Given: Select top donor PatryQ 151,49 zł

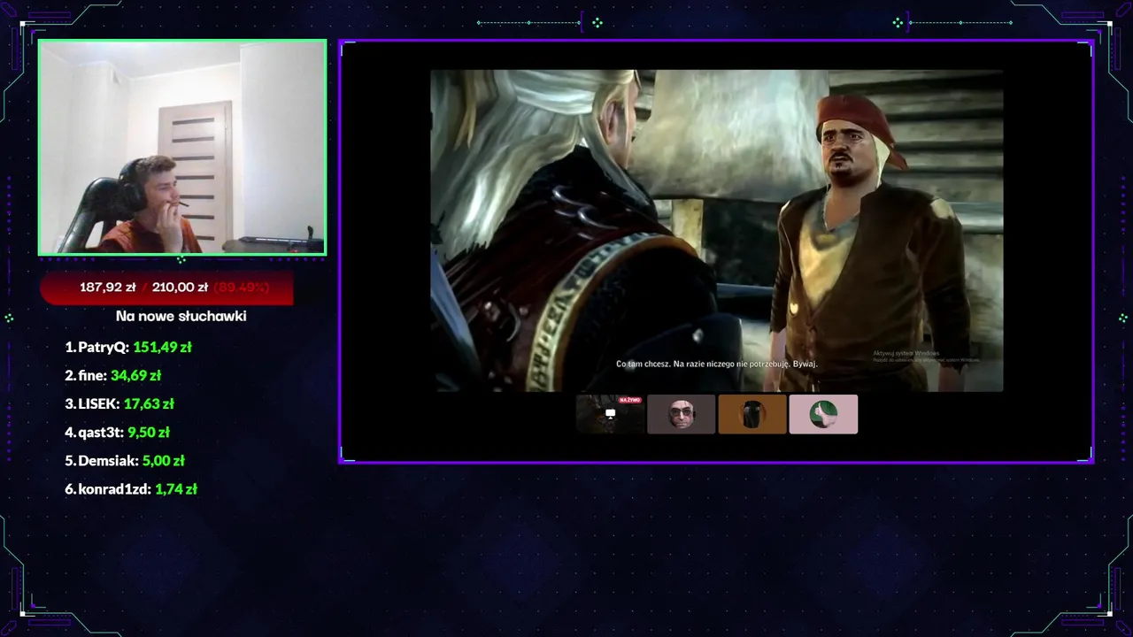Looking at the screenshot, I should (x=128, y=347).
